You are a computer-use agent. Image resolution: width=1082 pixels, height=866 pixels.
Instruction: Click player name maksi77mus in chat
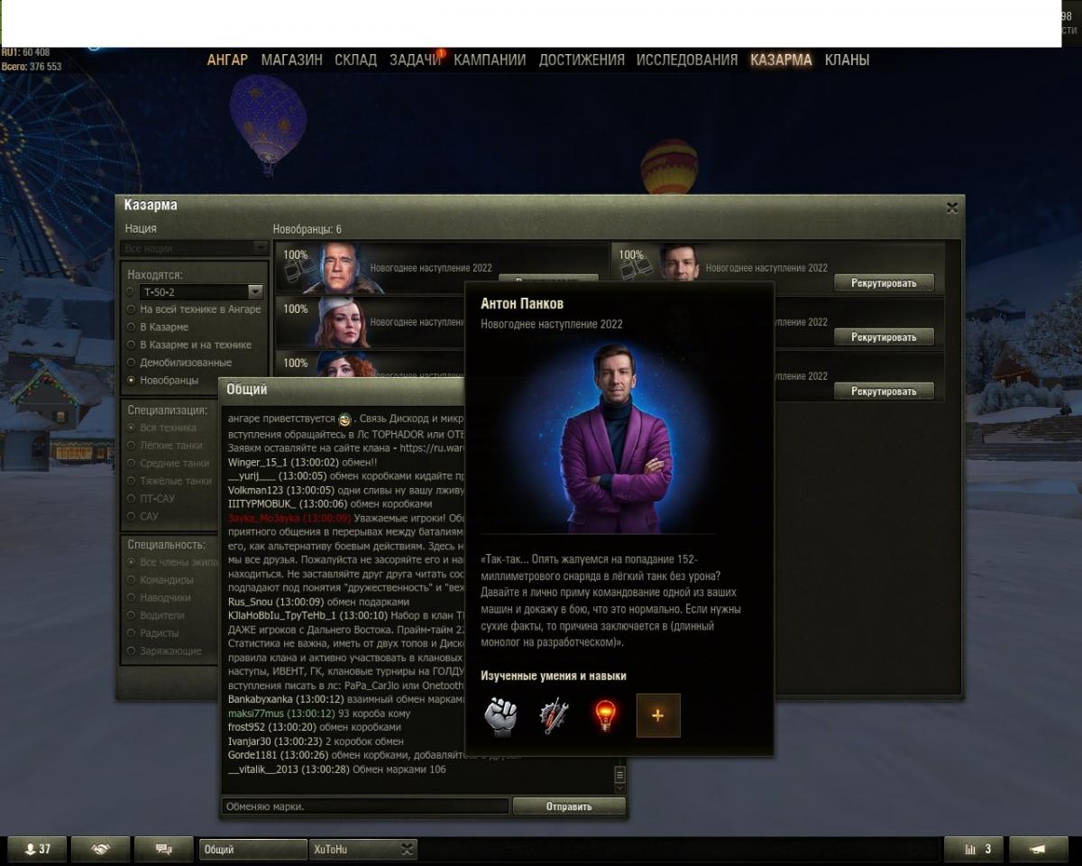point(258,713)
